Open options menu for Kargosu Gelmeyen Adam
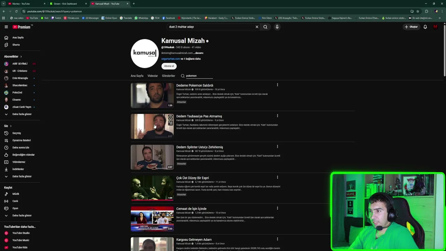Image resolution: width=446 pixels, height=251 pixels. click(x=277, y=239)
